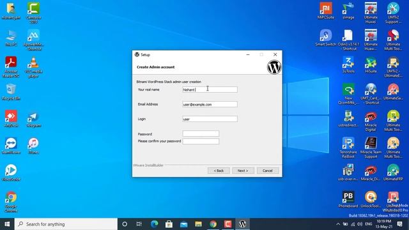Select the MiPCSuite desktop icon
Image resolution: width=409 pixels, height=230 pixels.
325,11
